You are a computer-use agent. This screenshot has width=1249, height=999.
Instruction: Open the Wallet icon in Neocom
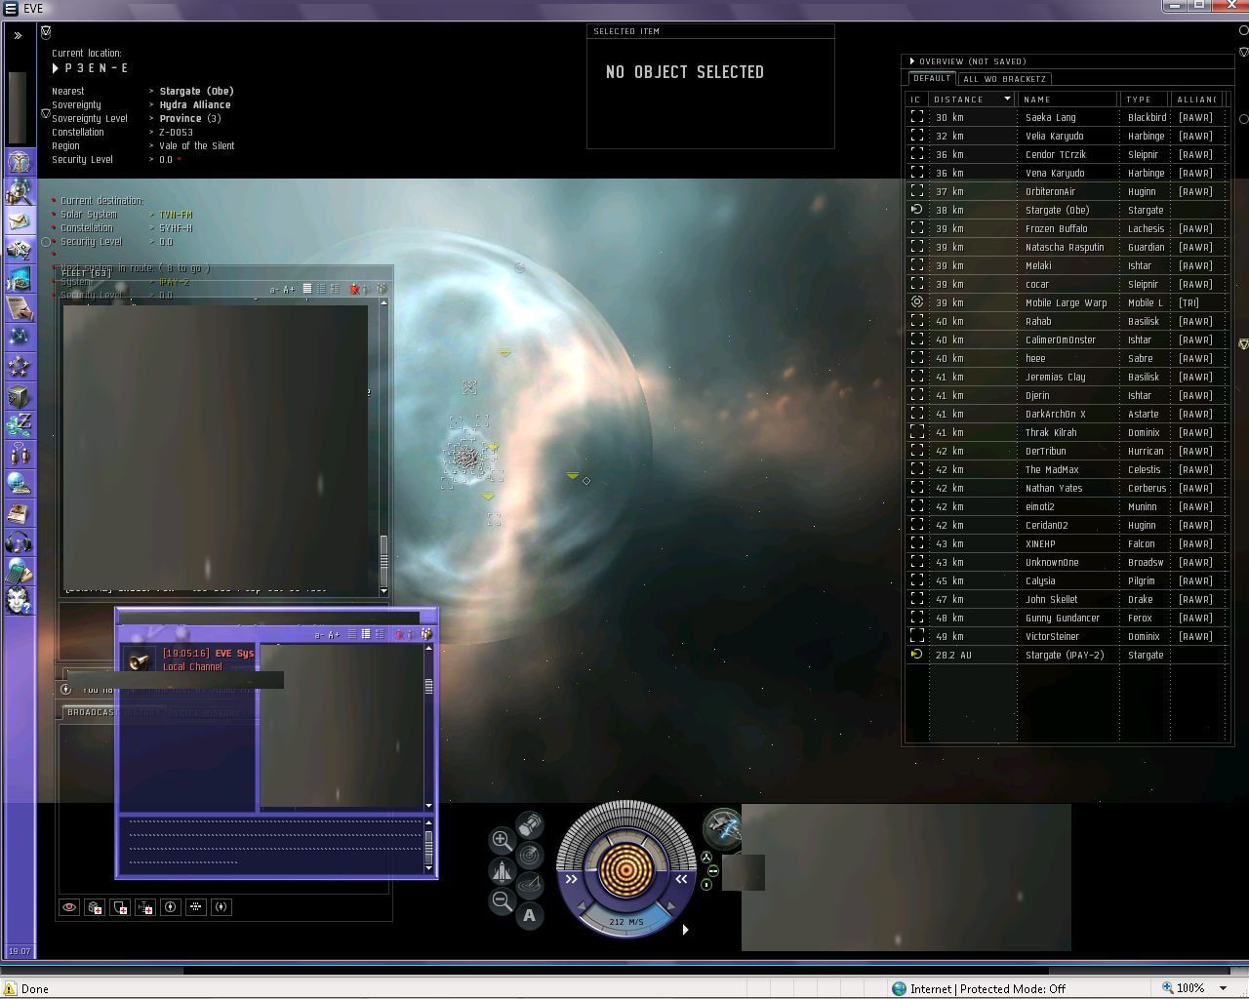(x=19, y=425)
